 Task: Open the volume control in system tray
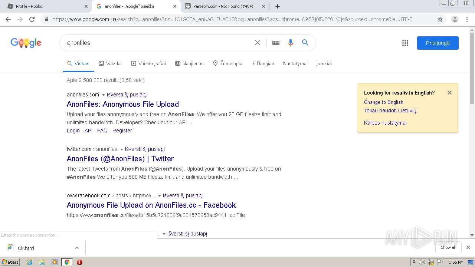pos(422,262)
